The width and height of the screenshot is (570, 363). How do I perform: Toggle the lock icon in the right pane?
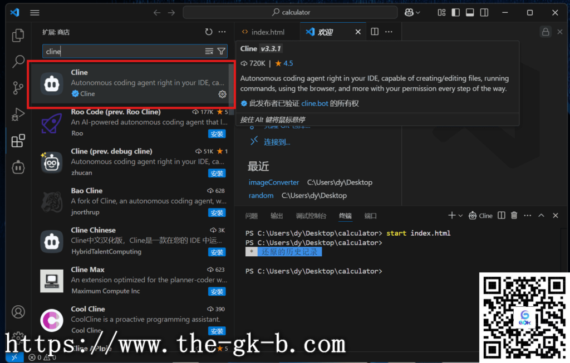click(546, 32)
